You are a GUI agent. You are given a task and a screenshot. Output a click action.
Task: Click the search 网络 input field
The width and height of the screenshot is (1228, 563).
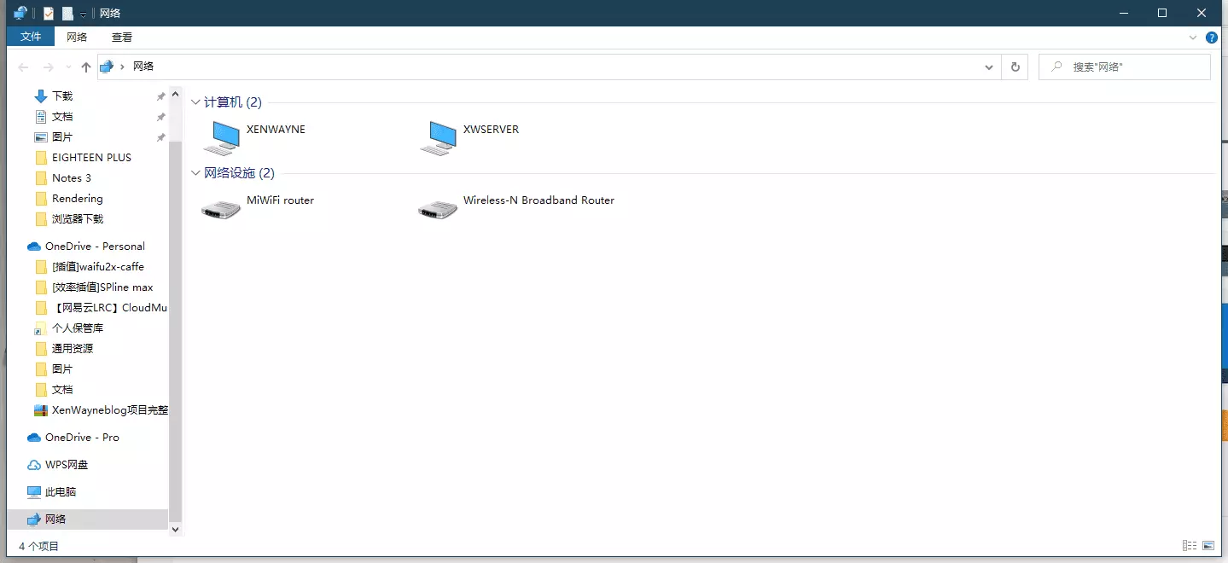click(1124, 67)
